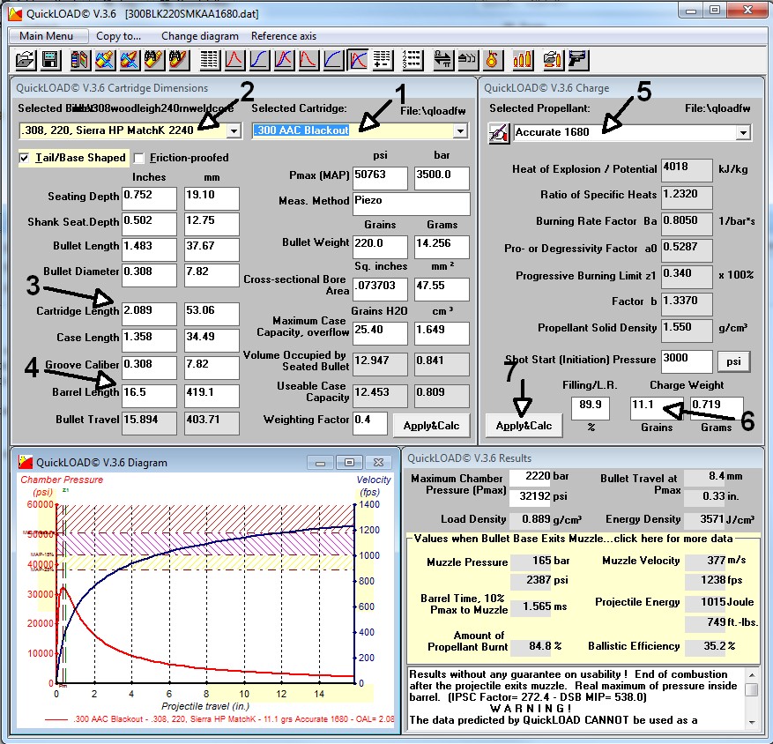This screenshot has height=744, width=773.
Task: Click the Charge Weight grams field
Action: (717, 408)
